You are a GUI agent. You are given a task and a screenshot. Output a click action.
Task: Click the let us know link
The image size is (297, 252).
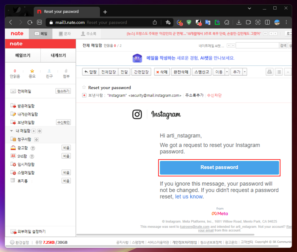coord(189,196)
